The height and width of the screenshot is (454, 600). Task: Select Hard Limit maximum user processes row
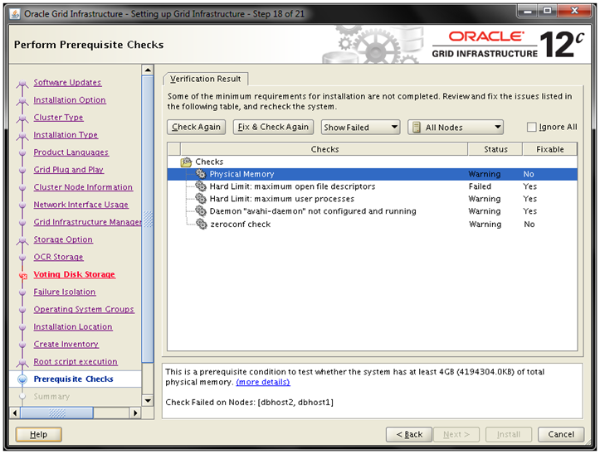372,199
